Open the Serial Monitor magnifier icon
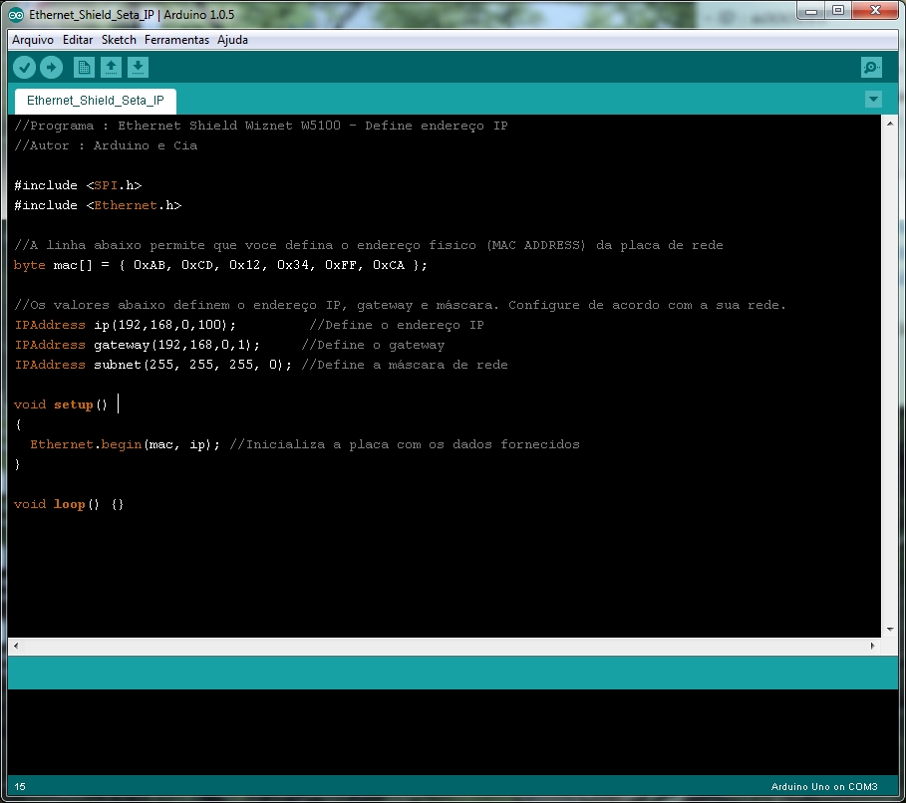 point(871,68)
